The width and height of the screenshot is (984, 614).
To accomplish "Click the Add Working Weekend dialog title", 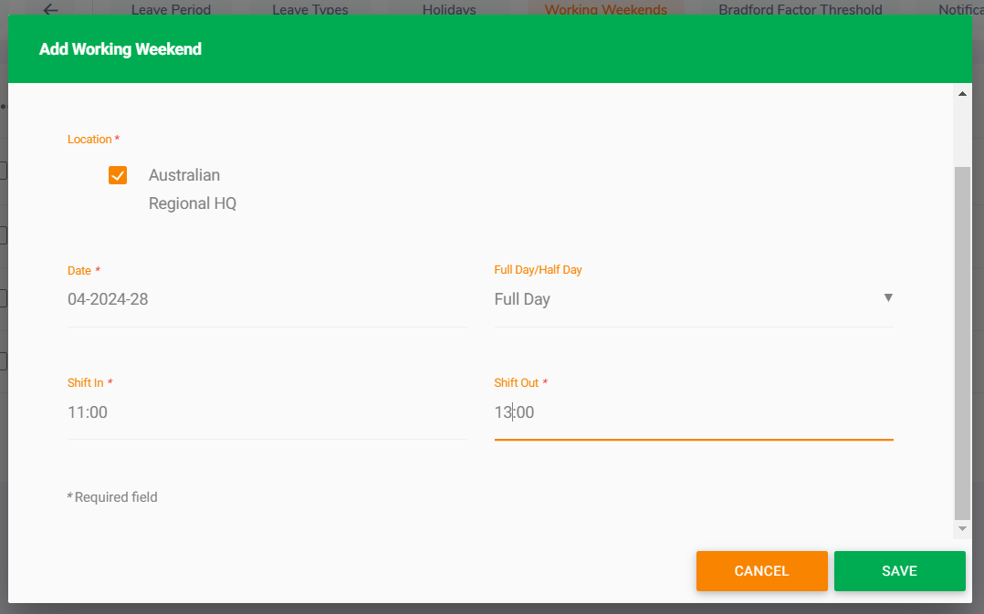I will coord(120,49).
